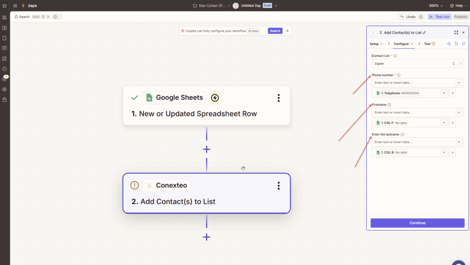This screenshot has width=470, height=265.
Task: Click the refresh fields icon in panel
Action: pyautogui.click(x=456, y=44)
